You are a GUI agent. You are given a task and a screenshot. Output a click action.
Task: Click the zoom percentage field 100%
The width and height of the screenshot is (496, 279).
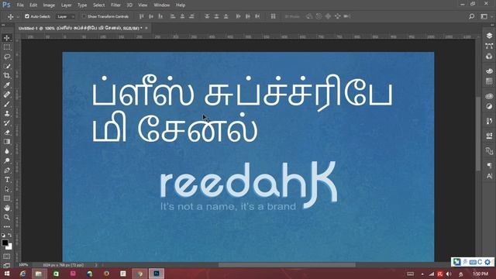24,265
